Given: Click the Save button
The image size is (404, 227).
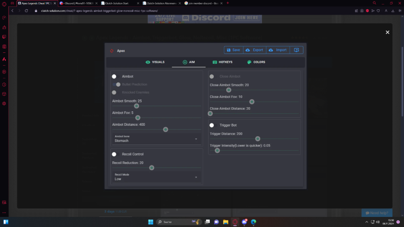Looking at the screenshot, I should [234, 50].
